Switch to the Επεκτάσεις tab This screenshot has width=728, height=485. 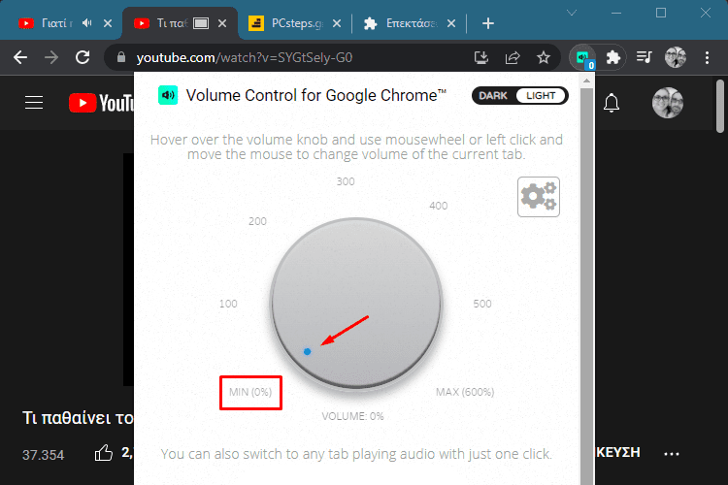click(x=410, y=23)
